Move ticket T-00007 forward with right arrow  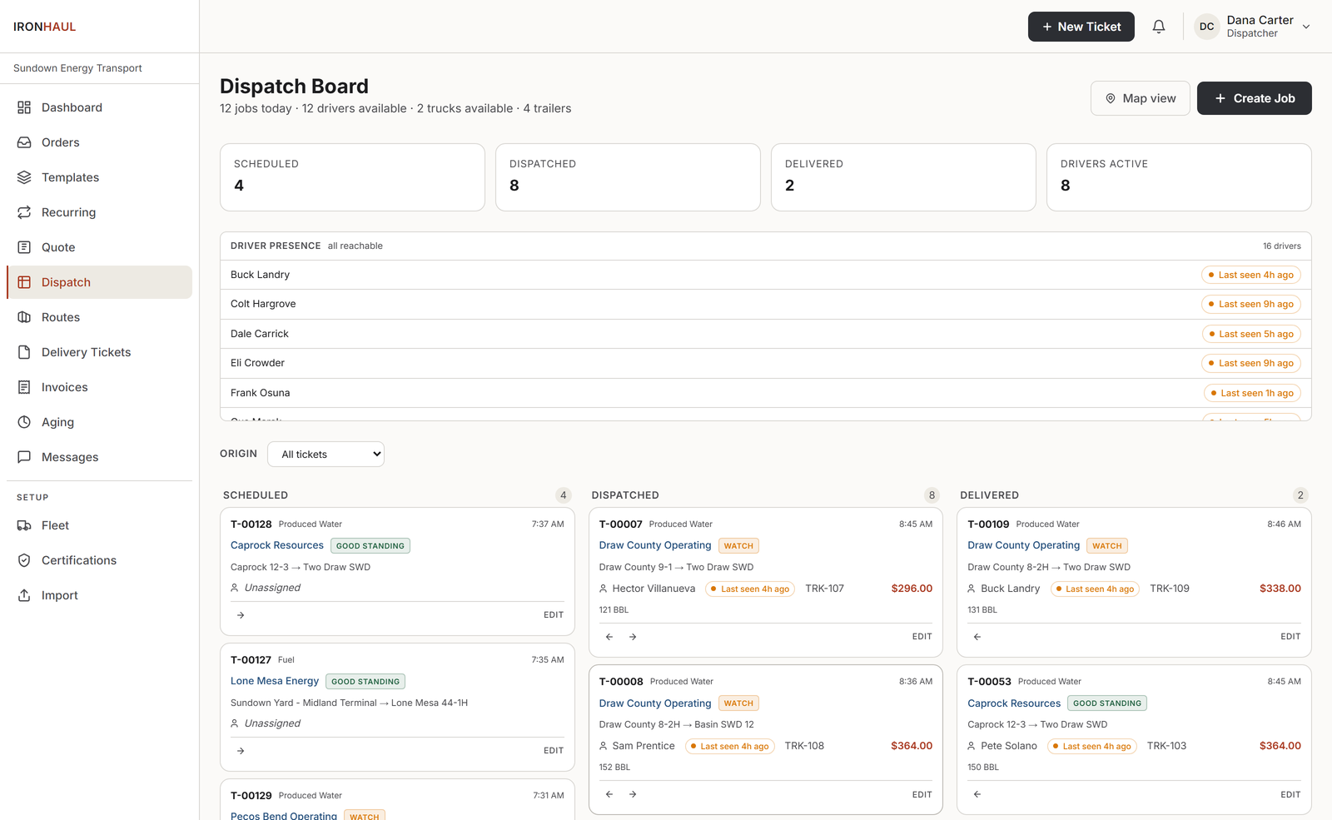point(633,637)
